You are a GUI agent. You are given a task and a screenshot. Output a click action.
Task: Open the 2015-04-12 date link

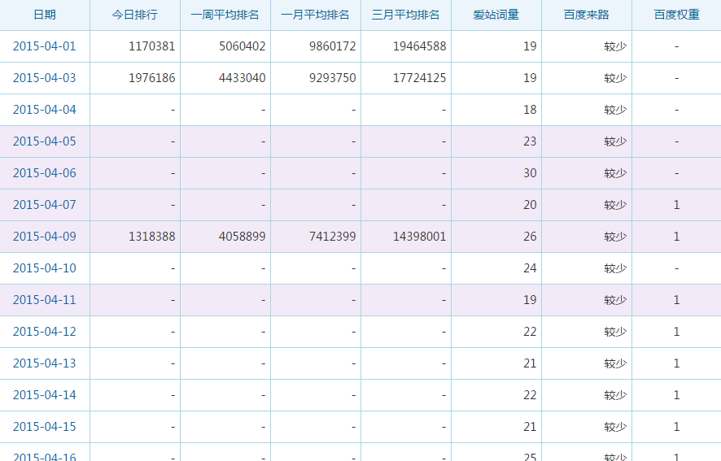[45, 332]
